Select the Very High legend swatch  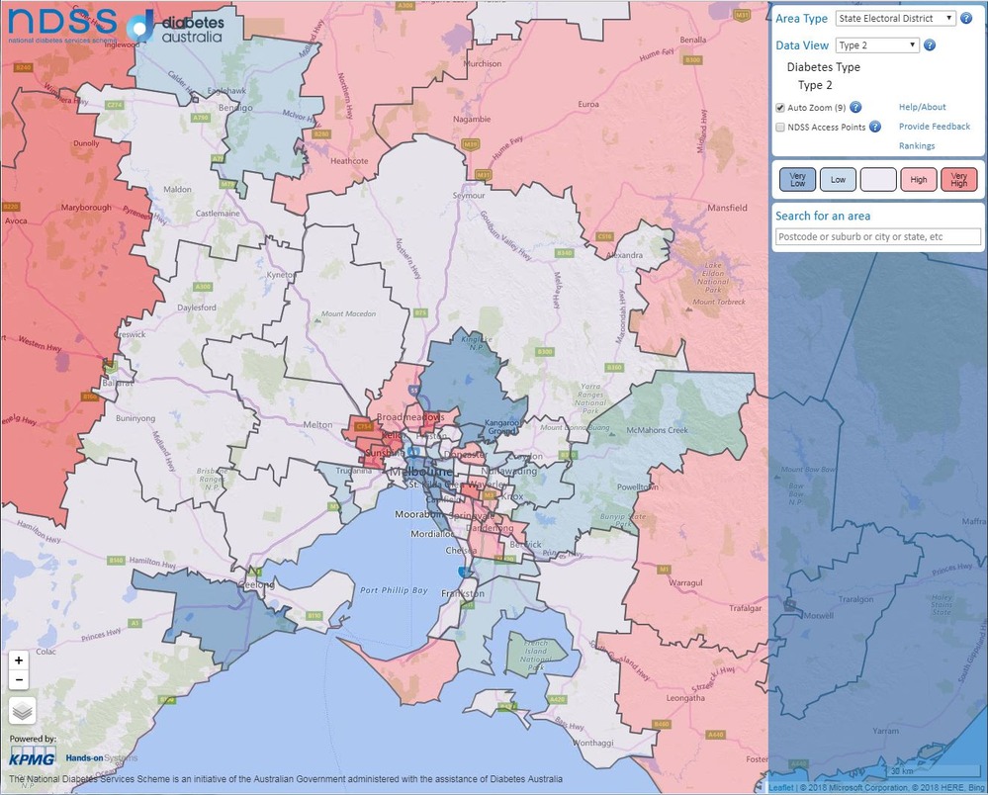(x=958, y=179)
